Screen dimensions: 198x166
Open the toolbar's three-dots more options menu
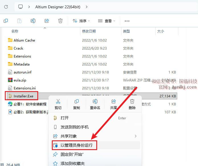tap(127, 21)
